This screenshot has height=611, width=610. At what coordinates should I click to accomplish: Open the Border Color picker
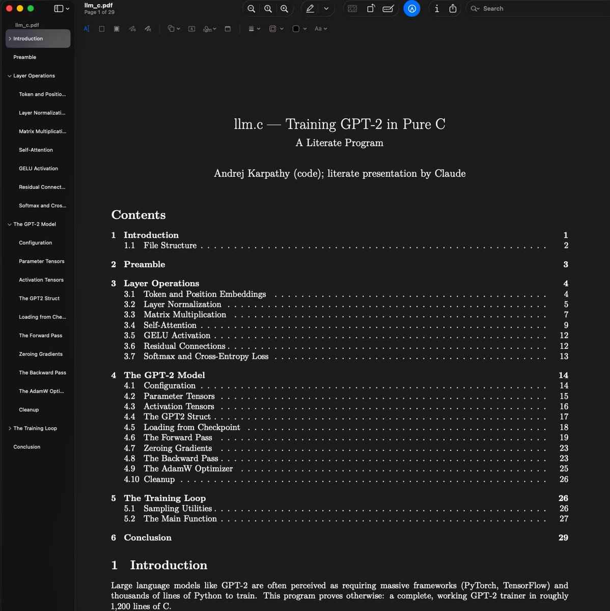(x=276, y=29)
